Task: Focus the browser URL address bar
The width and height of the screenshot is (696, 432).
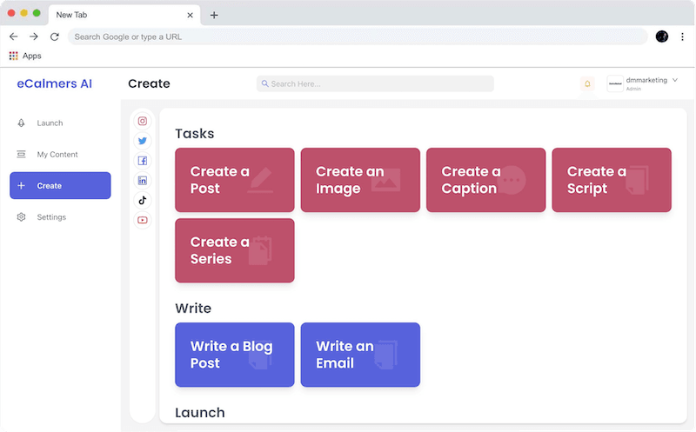Action: click(x=358, y=37)
